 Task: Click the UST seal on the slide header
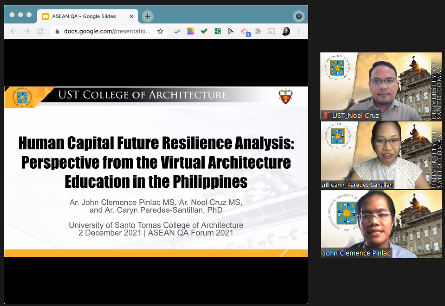click(x=22, y=97)
